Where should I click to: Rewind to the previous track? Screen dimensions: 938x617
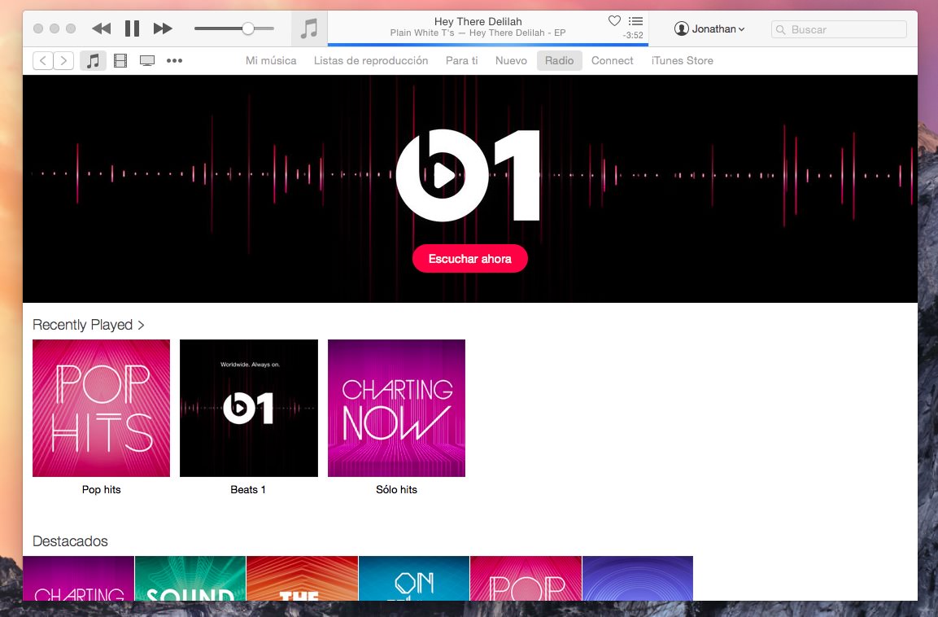tap(101, 29)
